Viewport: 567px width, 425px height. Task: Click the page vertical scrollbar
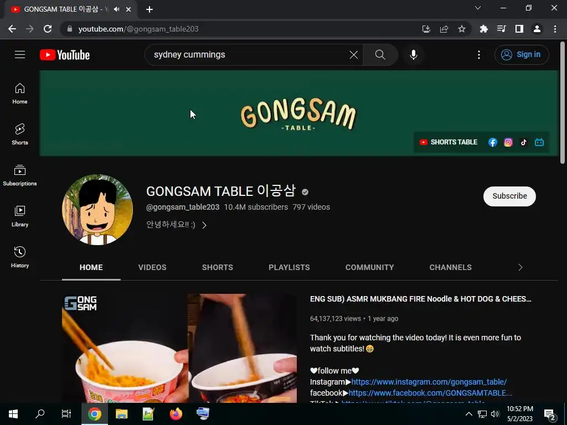click(x=563, y=102)
